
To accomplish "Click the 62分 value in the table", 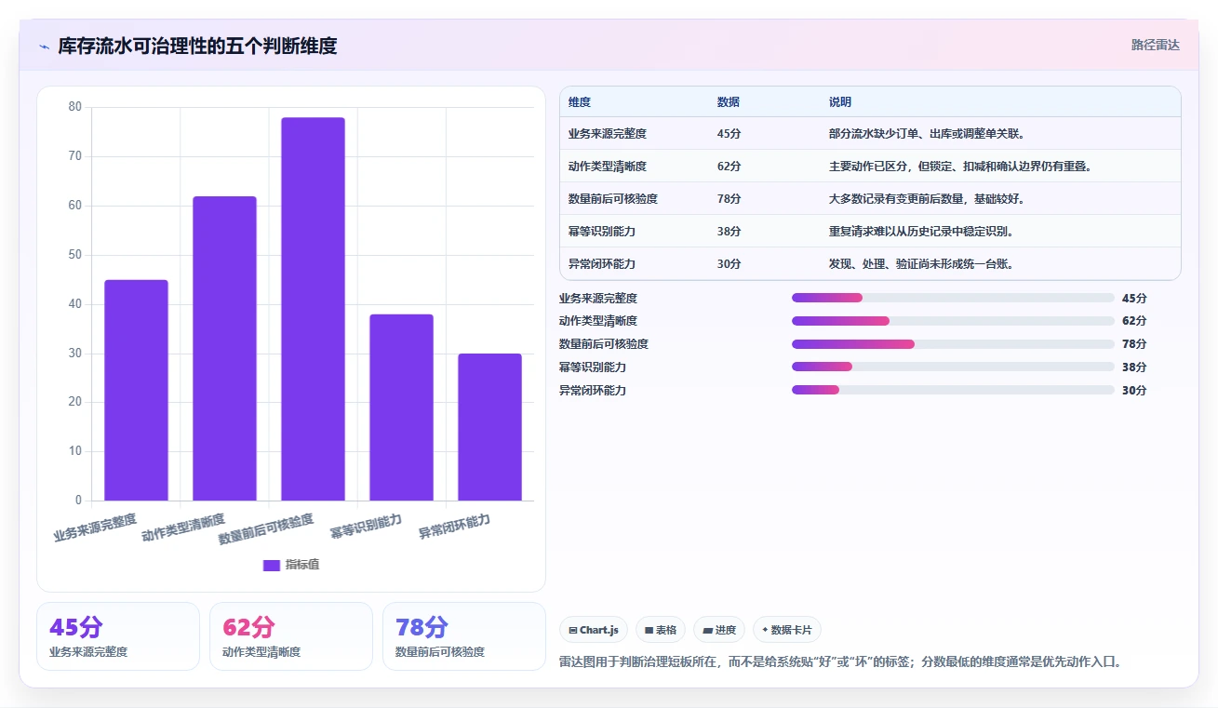I will coord(729,167).
